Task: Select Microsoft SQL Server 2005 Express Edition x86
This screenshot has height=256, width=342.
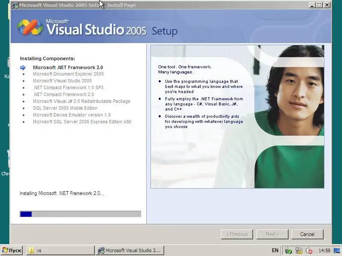Action: point(82,122)
